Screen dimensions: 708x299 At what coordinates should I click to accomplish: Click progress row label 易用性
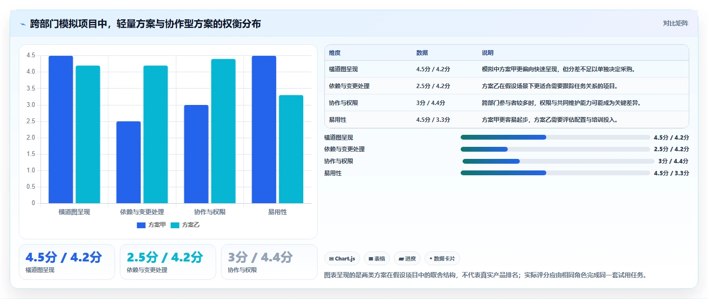333,173
